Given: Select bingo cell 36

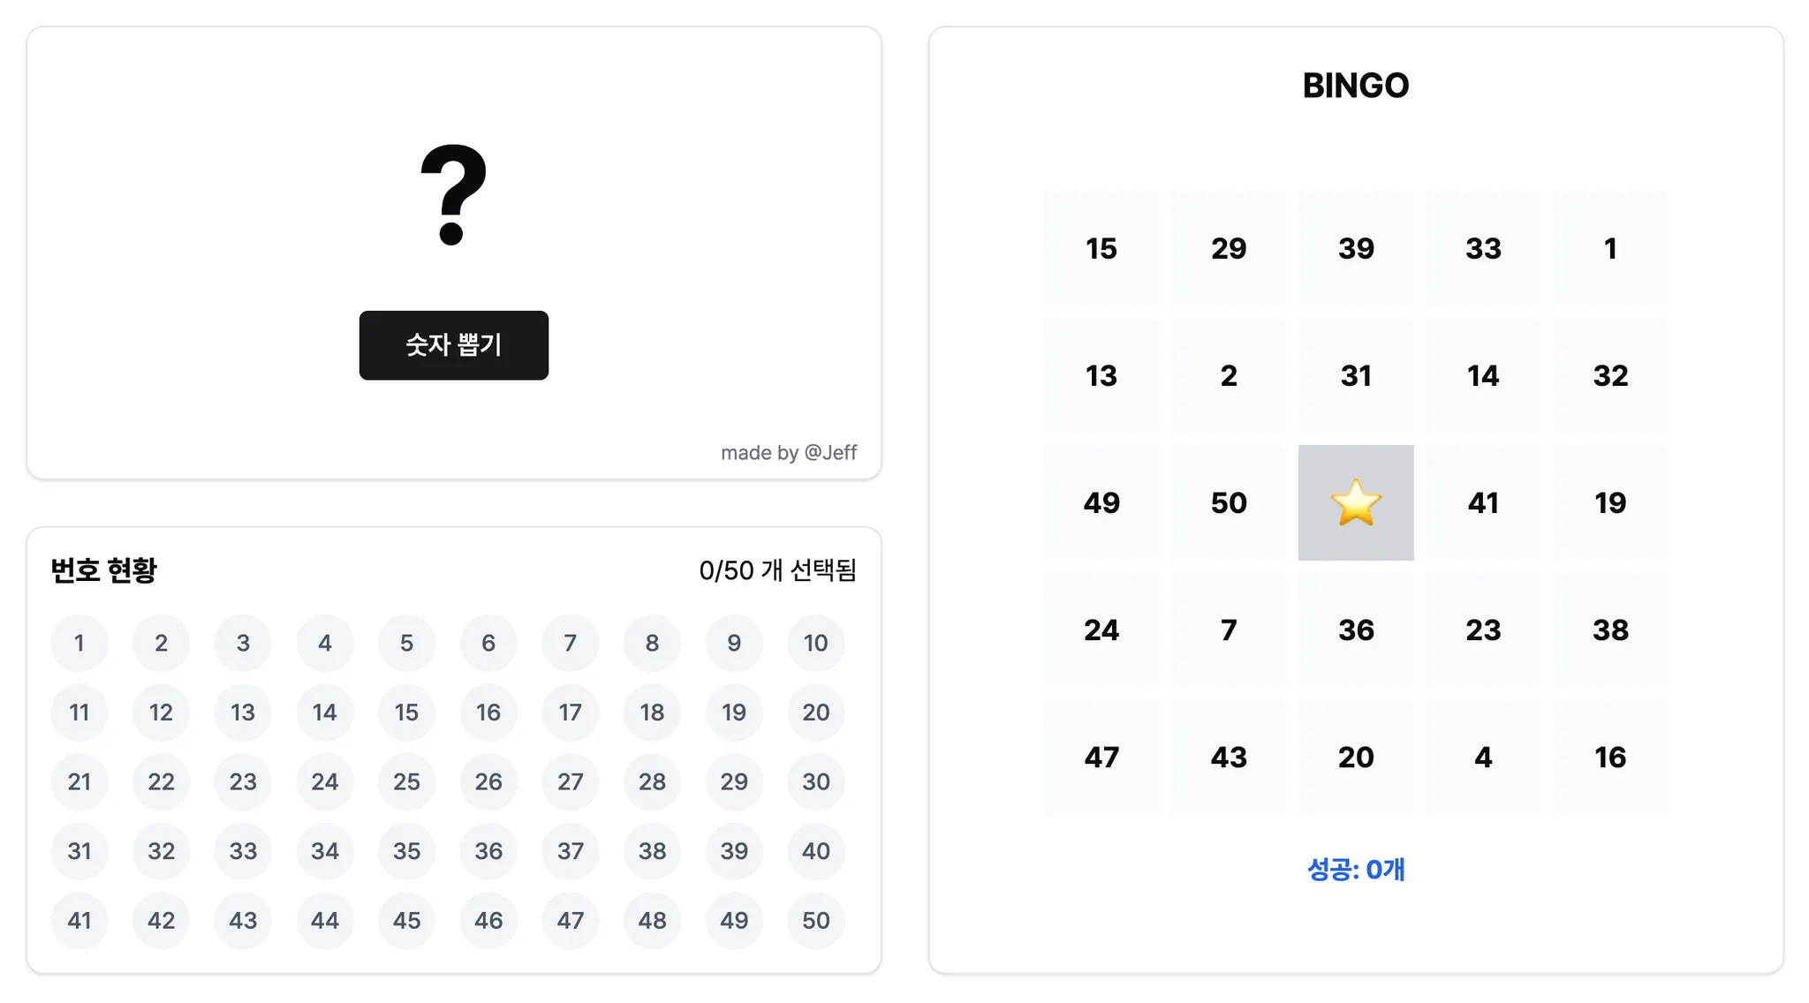Looking at the screenshot, I should pos(1355,630).
